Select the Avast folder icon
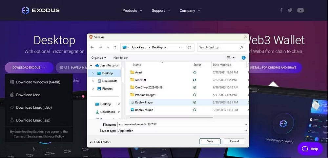Screen dimensions: 328x158 point(132,72)
